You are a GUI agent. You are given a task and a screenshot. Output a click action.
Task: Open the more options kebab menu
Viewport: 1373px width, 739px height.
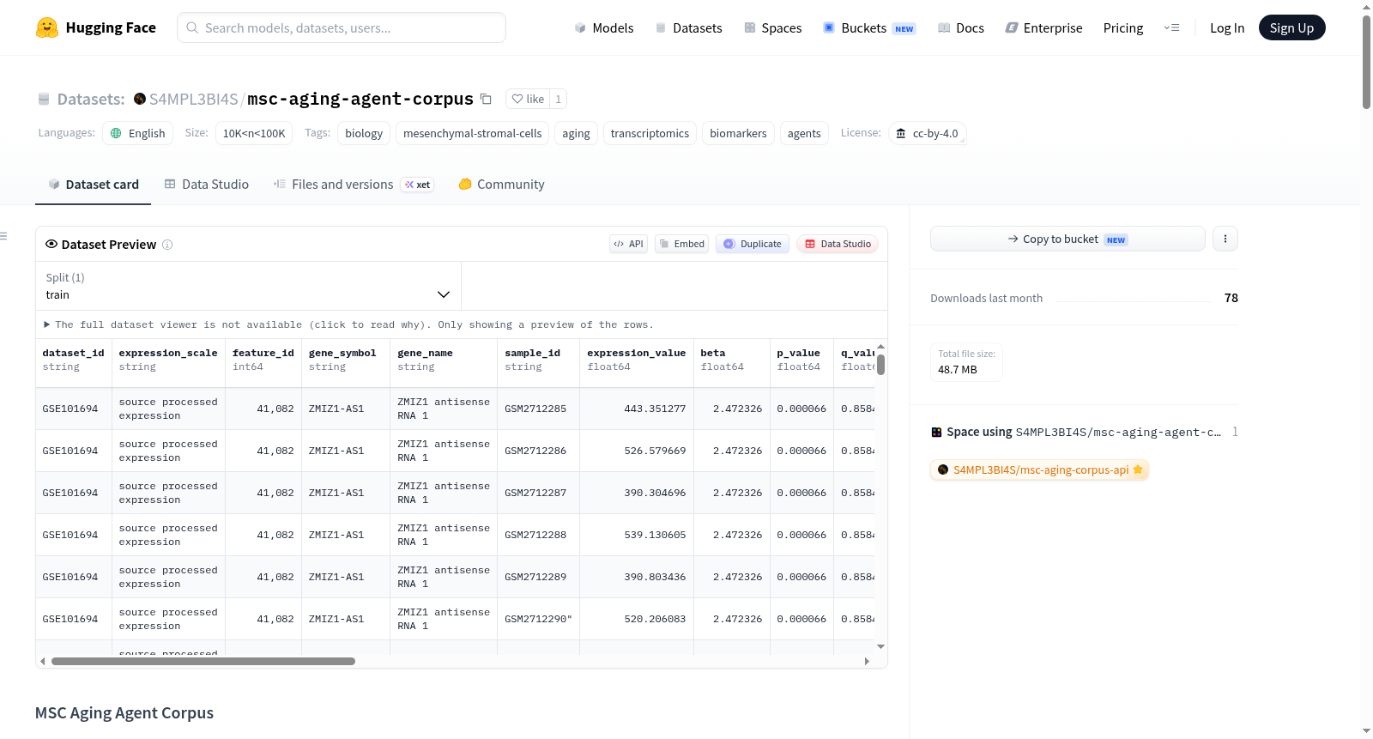click(1225, 239)
